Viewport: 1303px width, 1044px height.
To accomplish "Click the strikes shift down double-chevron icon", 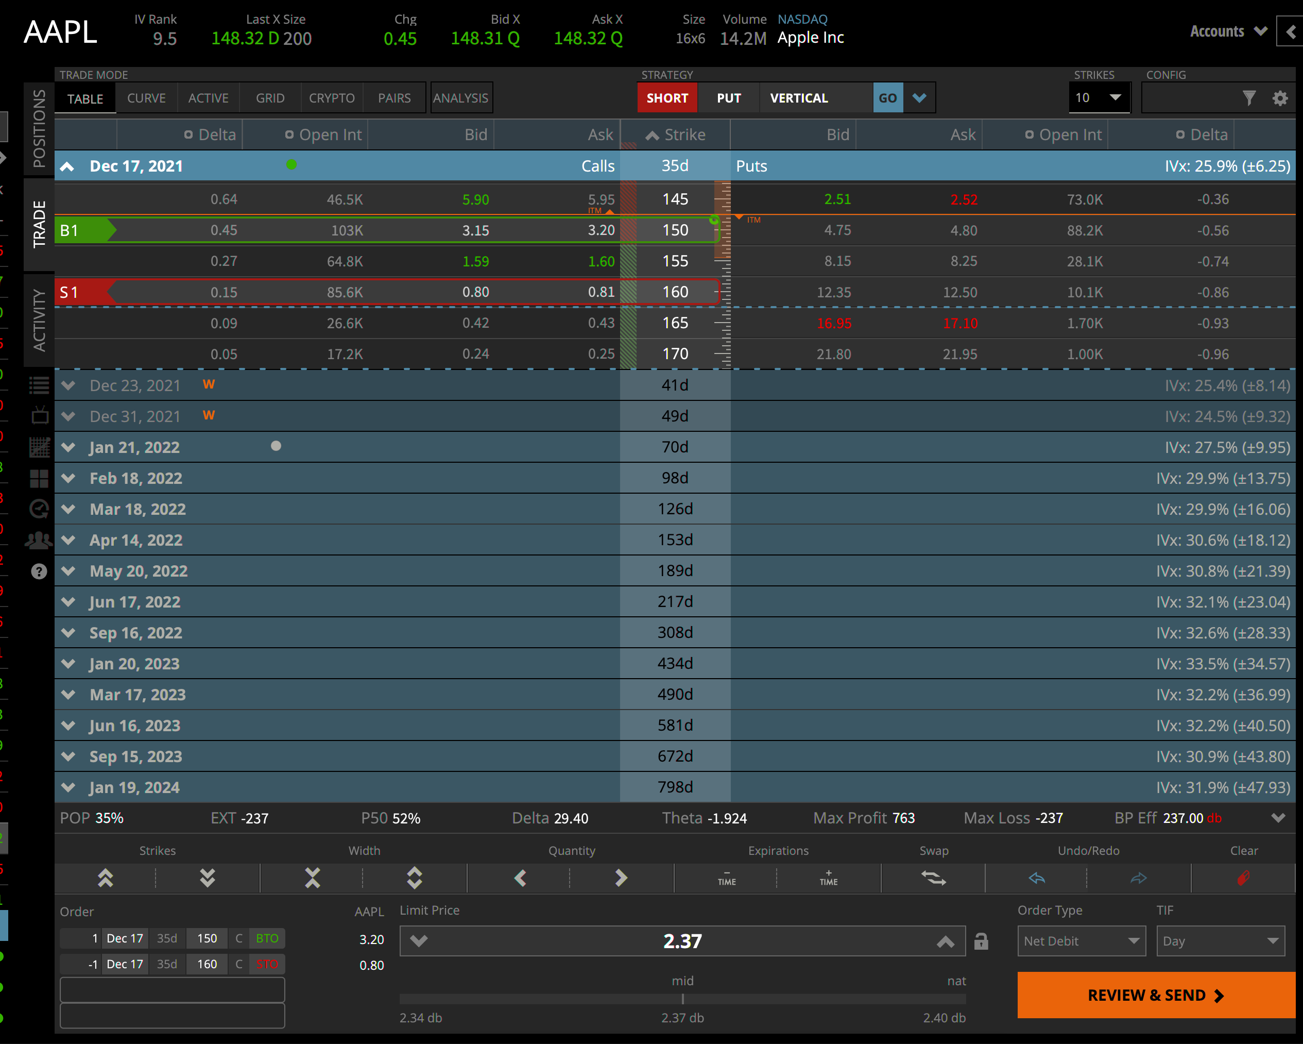I will point(207,878).
